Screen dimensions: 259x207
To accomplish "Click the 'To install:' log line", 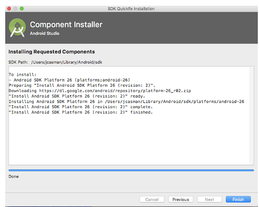I will 22,75.
